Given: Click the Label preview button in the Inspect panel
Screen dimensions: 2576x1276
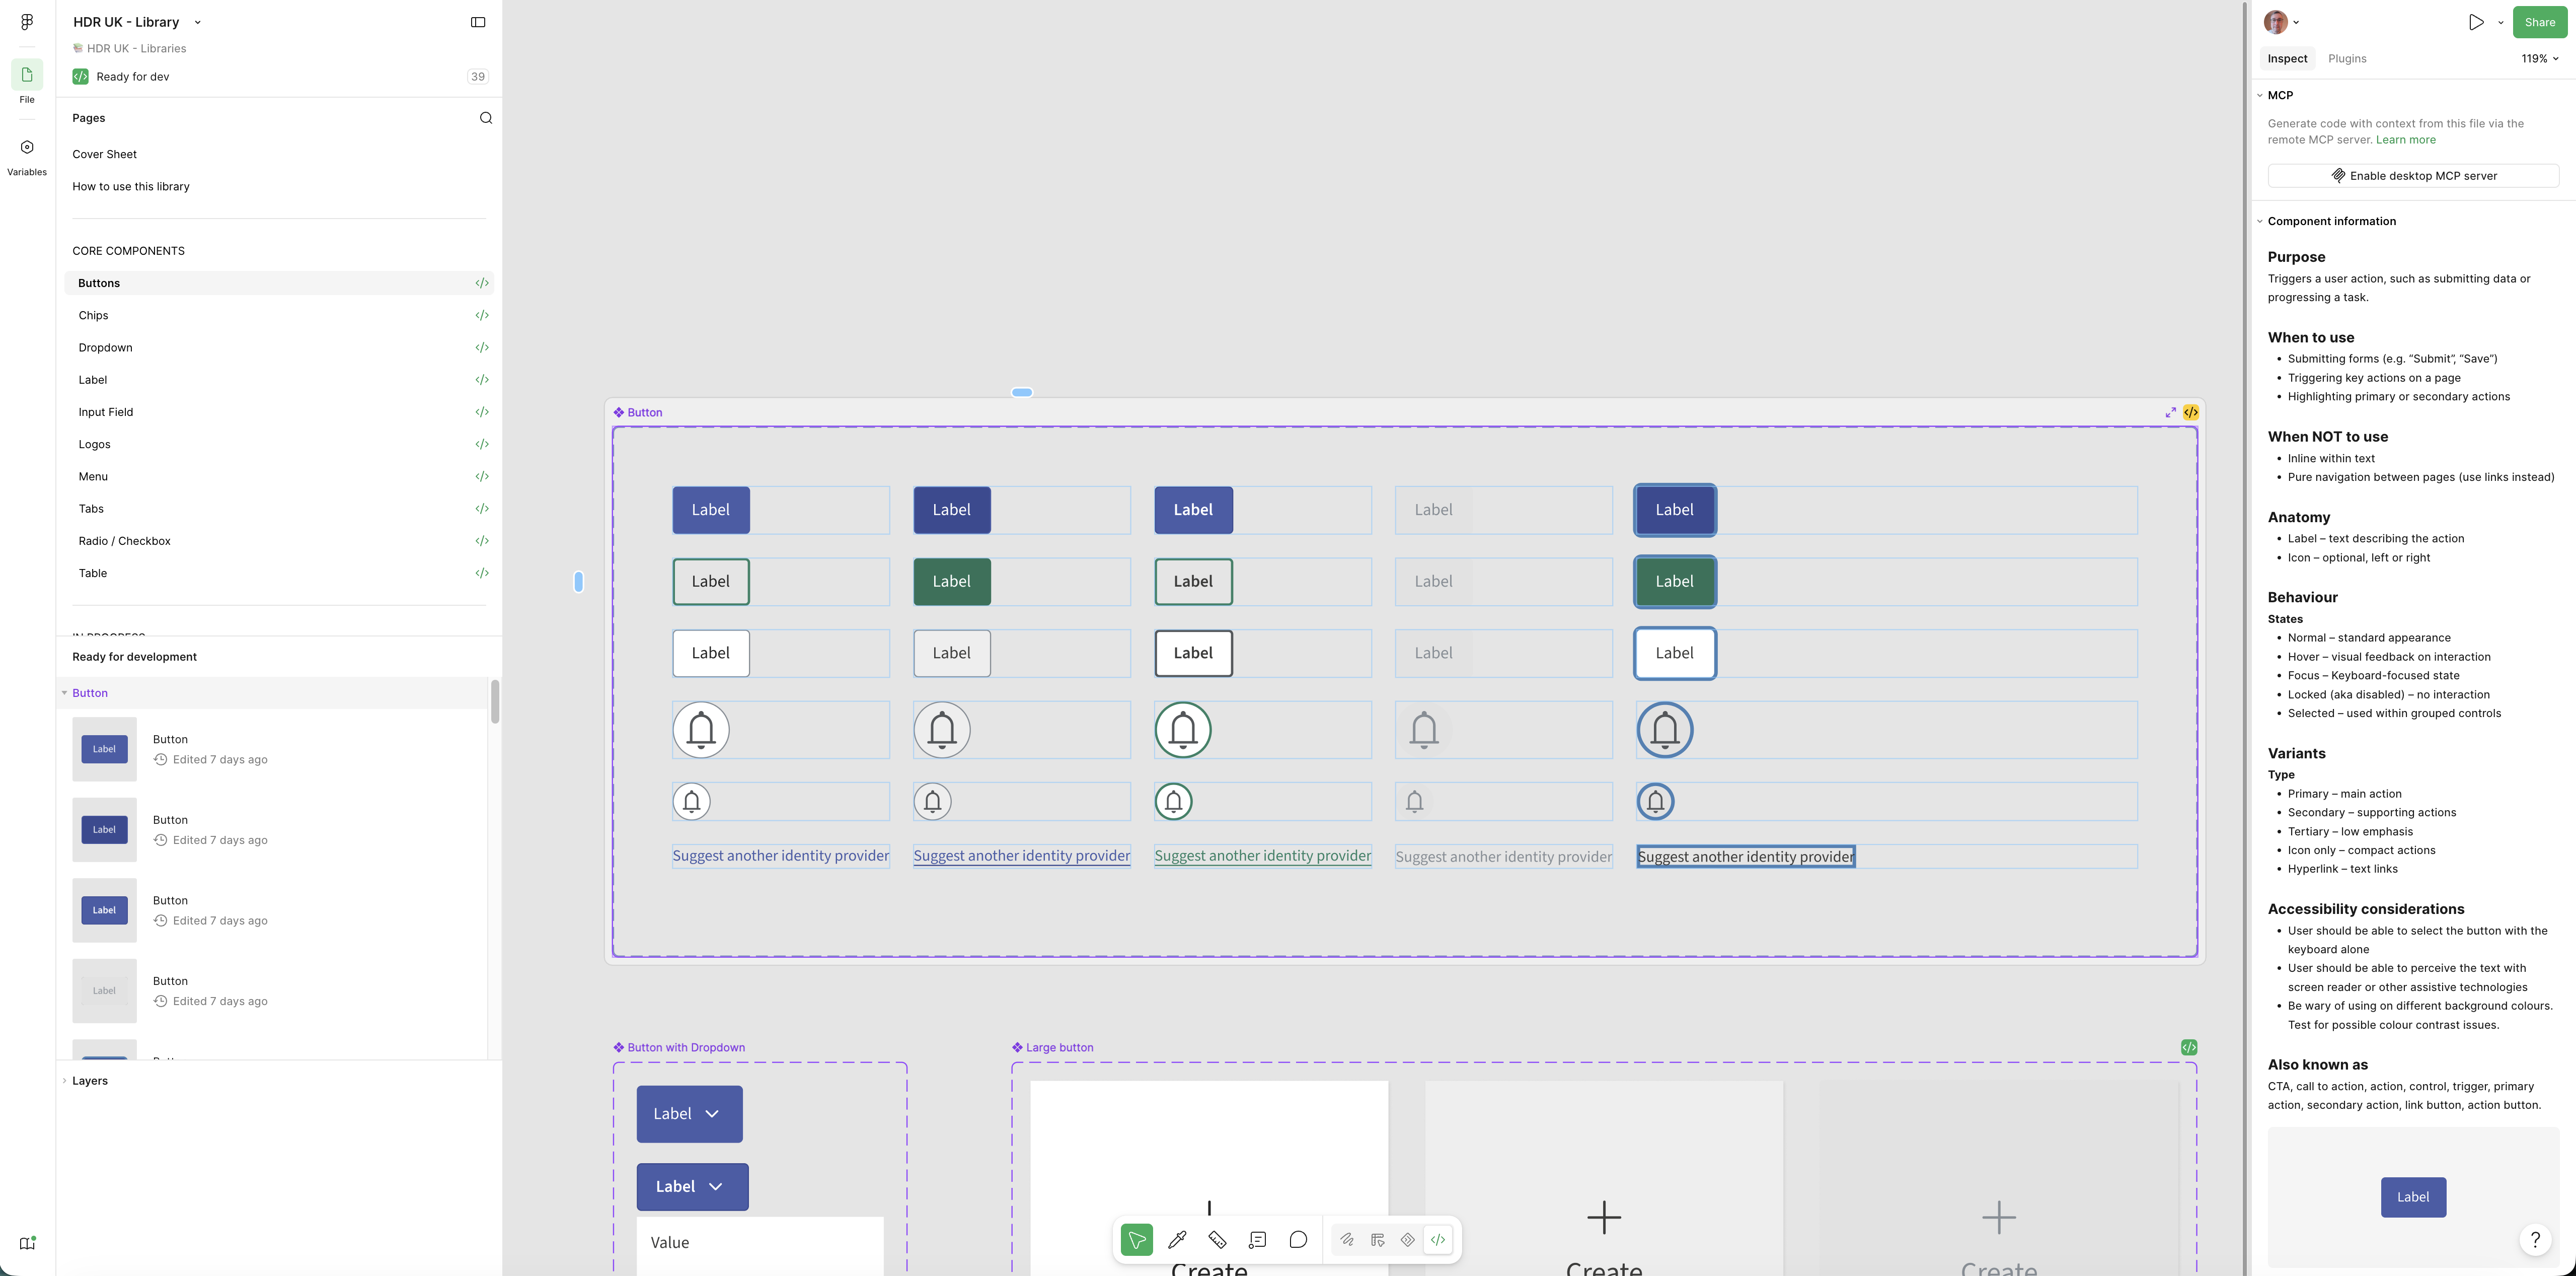Looking at the screenshot, I should point(2413,1197).
